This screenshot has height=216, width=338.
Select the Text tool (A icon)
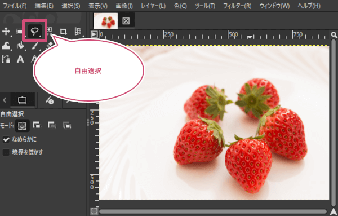(20, 59)
